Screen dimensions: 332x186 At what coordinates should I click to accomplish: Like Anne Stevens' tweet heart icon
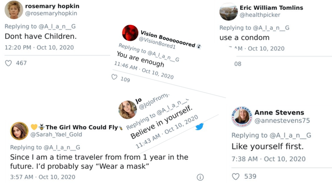pyautogui.click(x=236, y=176)
